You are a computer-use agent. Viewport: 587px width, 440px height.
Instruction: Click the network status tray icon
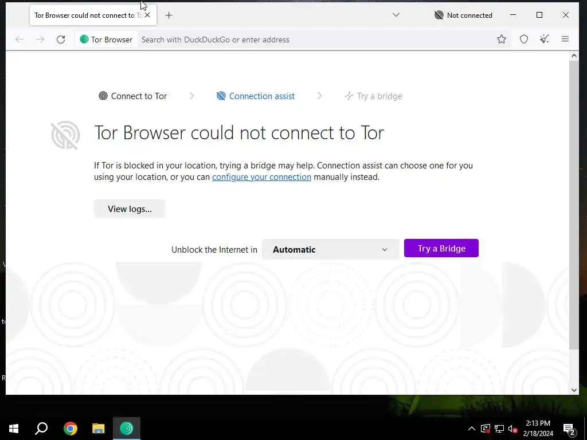point(499,429)
